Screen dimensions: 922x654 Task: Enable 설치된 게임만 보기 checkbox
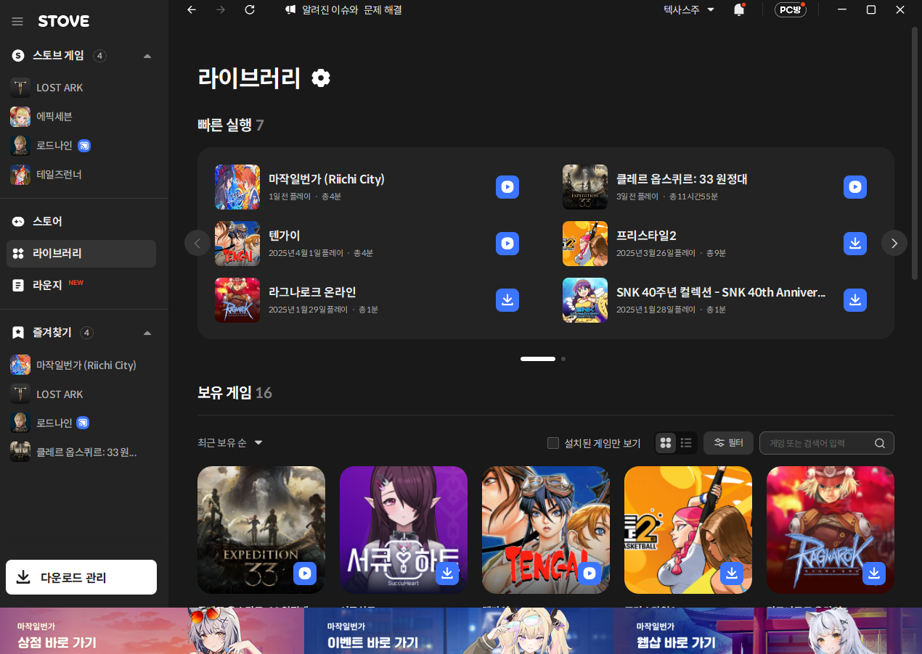(x=553, y=443)
